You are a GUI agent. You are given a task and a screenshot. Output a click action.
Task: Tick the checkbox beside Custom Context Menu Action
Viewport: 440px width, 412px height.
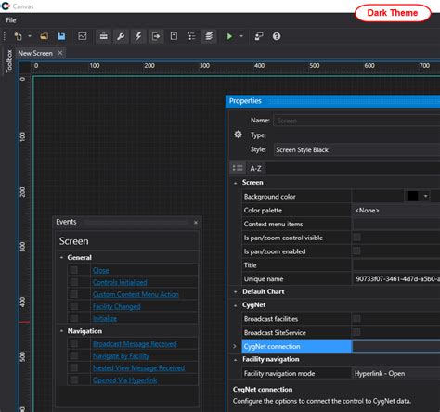74,294
